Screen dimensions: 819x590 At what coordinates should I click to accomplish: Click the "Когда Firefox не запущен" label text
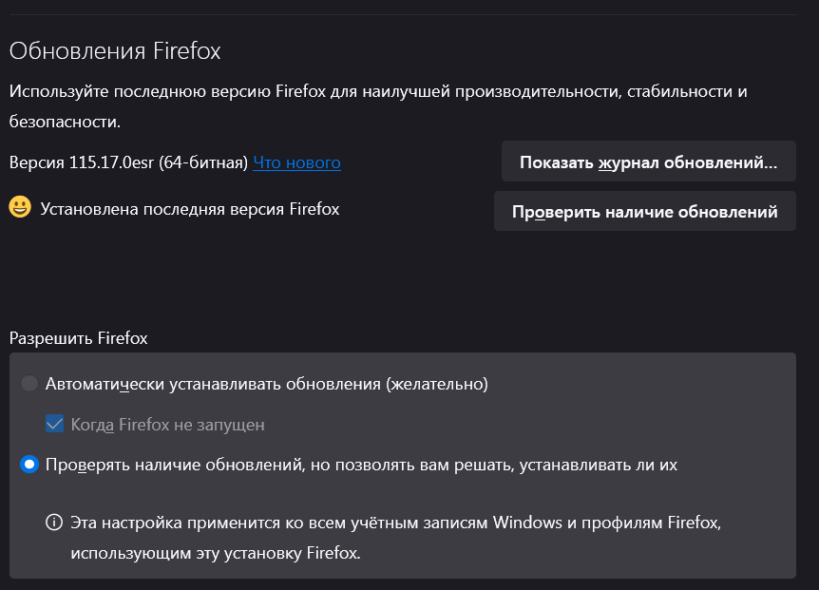point(167,425)
